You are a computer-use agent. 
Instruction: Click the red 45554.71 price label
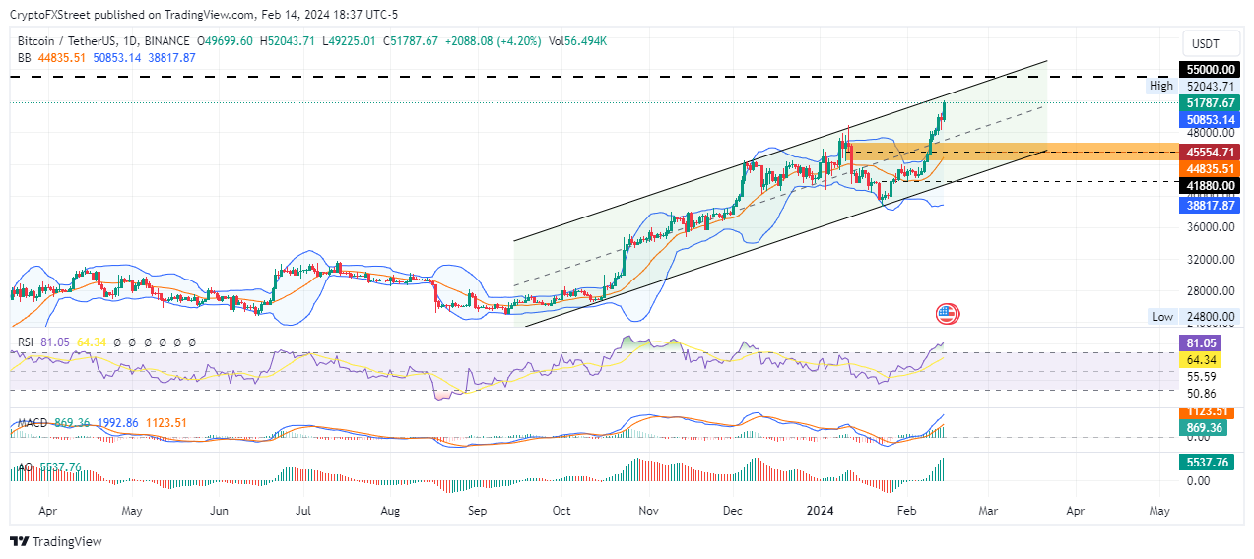click(x=1208, y=153)
